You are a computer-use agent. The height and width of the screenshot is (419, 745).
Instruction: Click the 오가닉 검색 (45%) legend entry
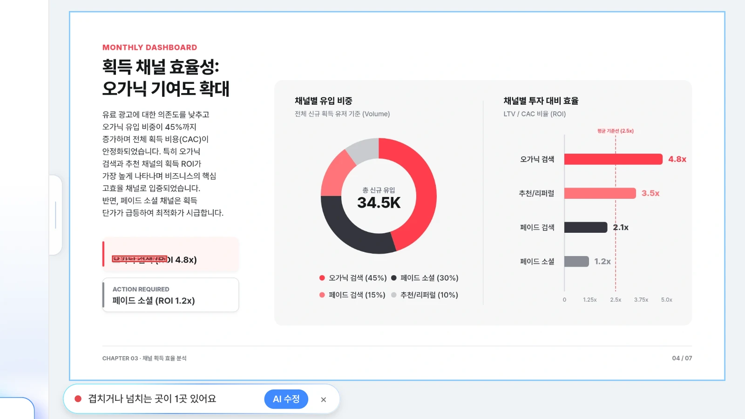tap(353, 278)
